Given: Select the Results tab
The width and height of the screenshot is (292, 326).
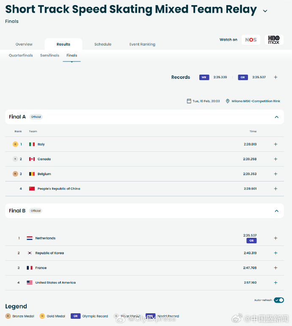Looking at the screenshot, I should pos(63,44).
